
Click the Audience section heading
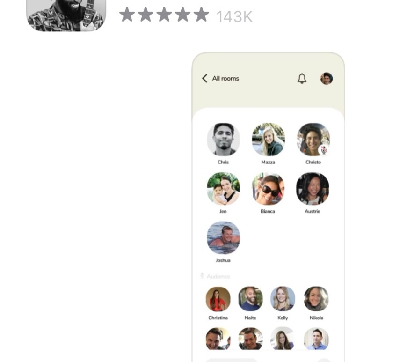tap(218, 276)
